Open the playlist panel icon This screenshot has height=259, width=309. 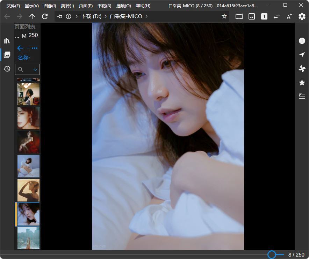click(302, 96)
